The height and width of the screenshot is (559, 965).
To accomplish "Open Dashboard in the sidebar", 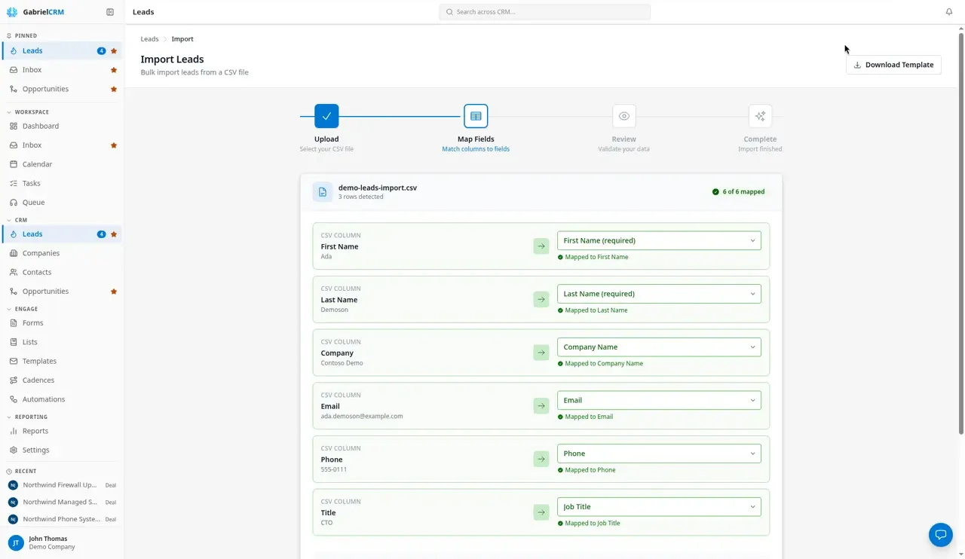I will (x=62, y=126).
